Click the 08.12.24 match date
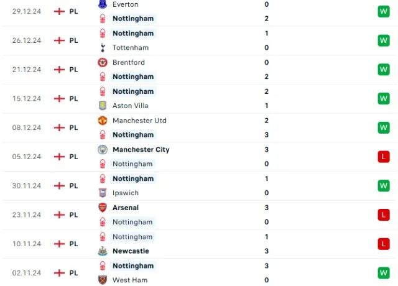The height and width of the screenshot is (286, 398). click(25, 127)
